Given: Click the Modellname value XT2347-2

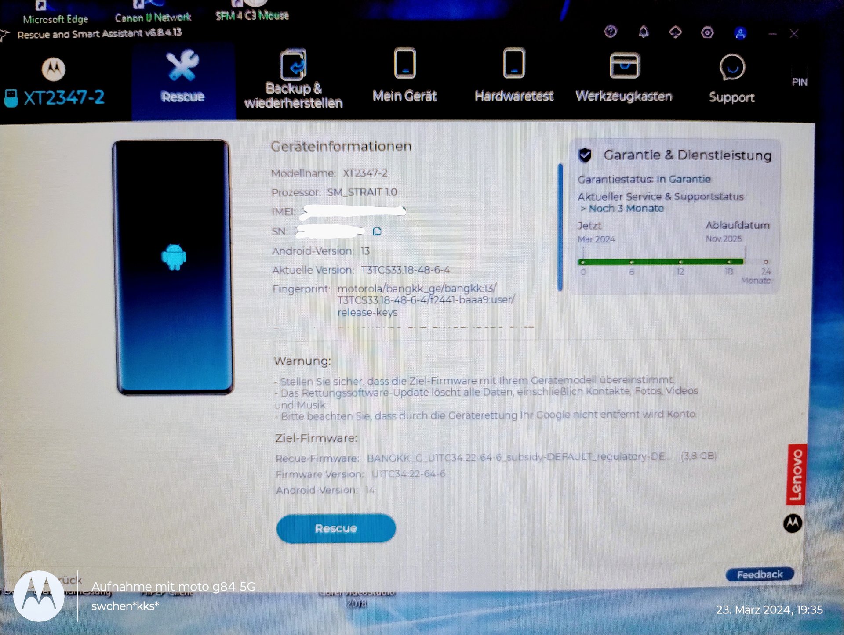Looking at the screenshot, I should pyautogui.click(x=365, y=173).
